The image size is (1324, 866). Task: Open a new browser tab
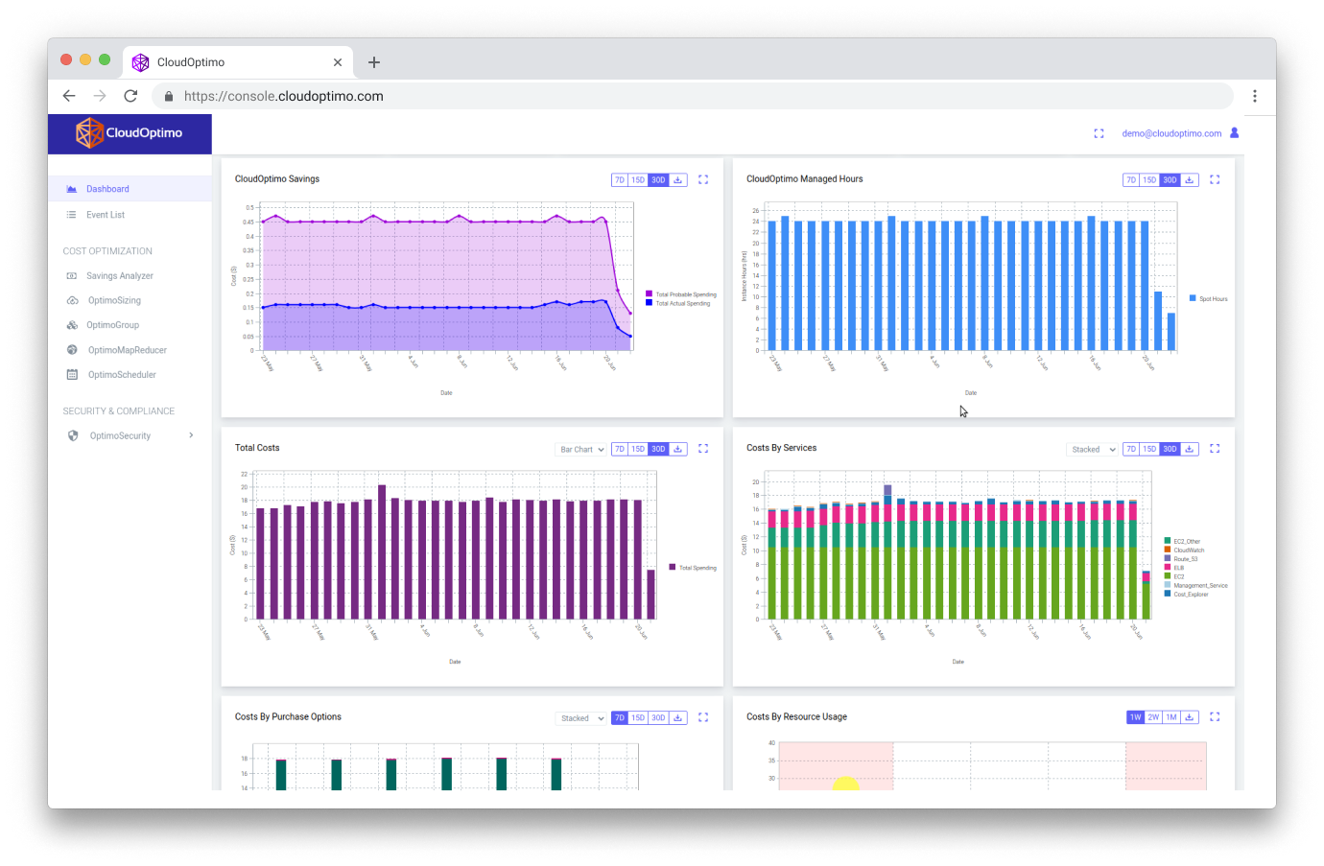tap(374, 62)
